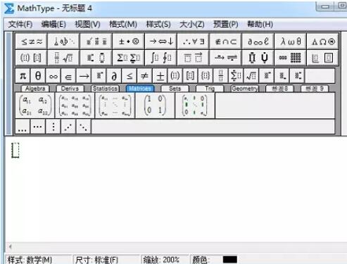Open labeled arrow templates palette
Viewport: 347px width, 264px height.
pyautogui.click(x=226, y=58)
